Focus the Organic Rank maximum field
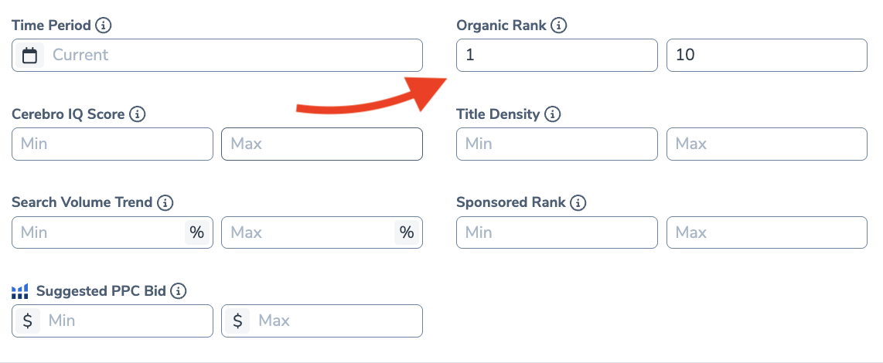 tap(766, 56)
